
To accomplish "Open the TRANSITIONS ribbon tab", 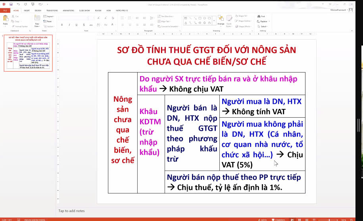I will pos(52,10).
